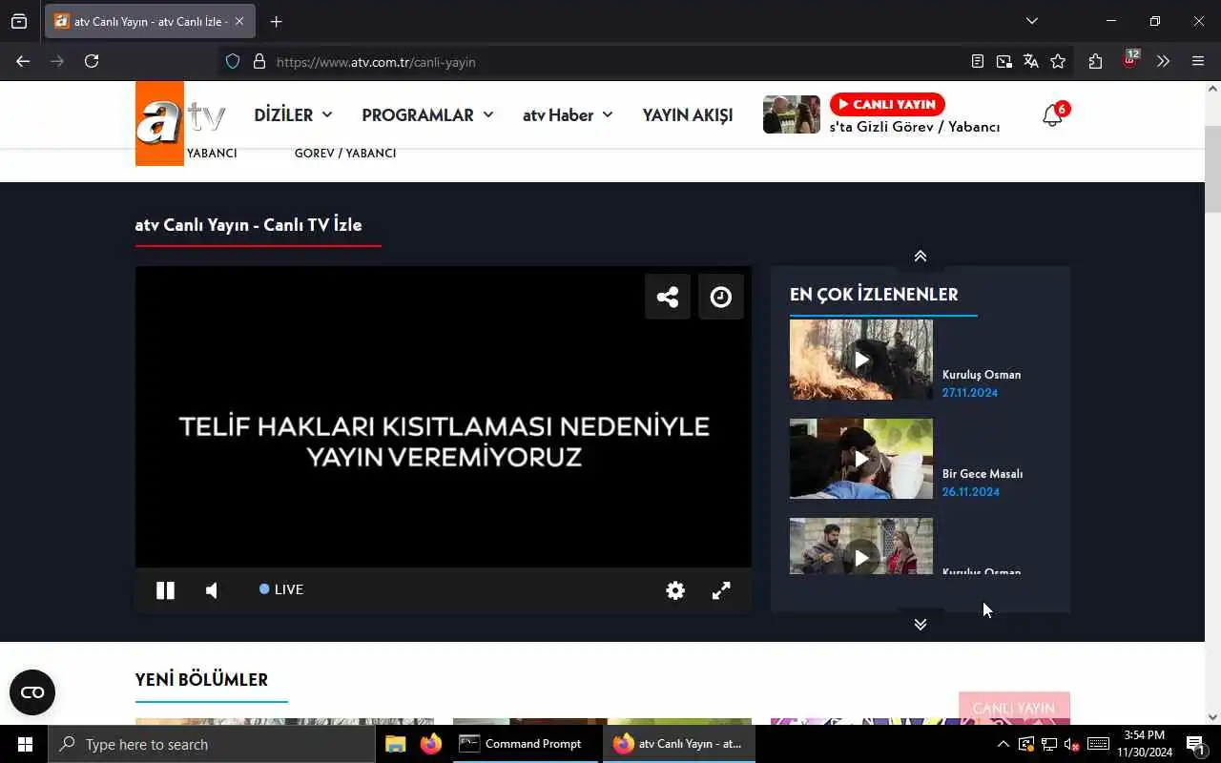
Task: Click the GOREV / YABANCI text
Action: (x=345, y=154)
